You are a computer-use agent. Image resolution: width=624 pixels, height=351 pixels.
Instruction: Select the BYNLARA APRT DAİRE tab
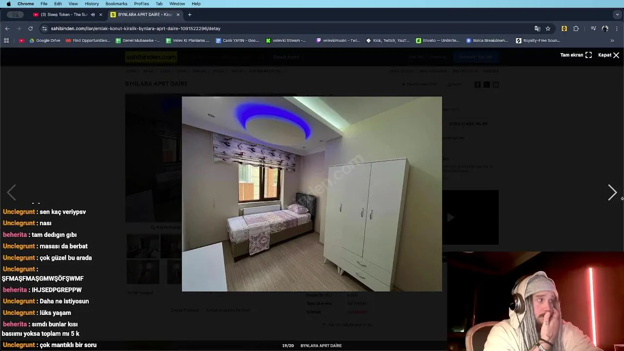click(144, 15)
